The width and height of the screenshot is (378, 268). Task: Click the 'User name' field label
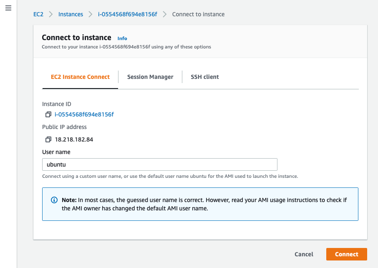click(56, 152)
